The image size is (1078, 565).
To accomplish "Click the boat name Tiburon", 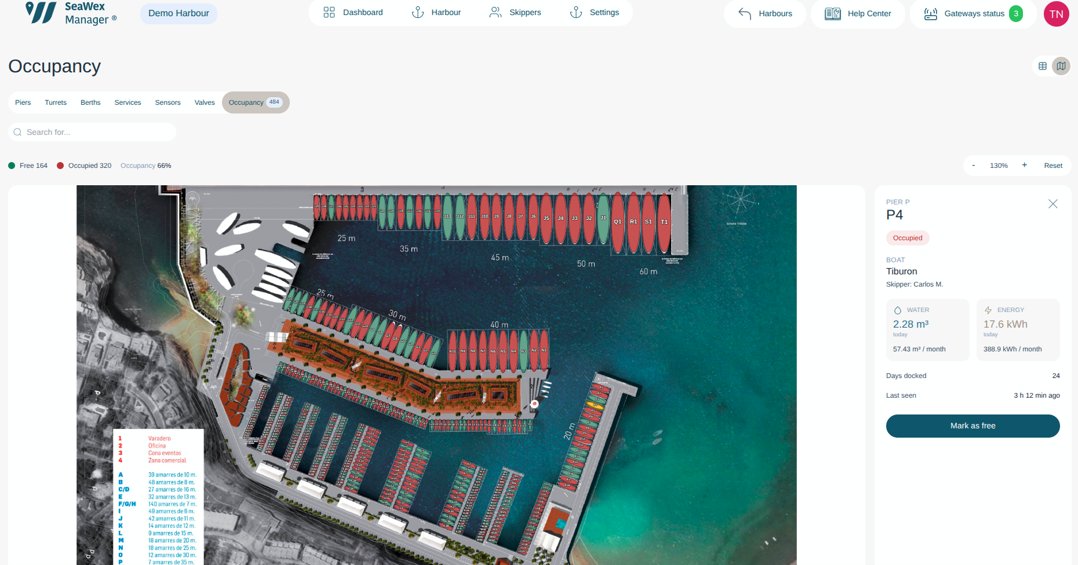I will click(902, 272).
